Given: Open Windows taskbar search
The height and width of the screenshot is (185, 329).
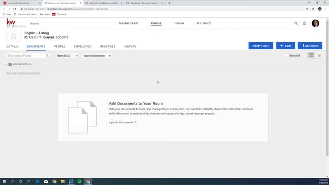Looking at the screenshot, I should pos(12,181).
